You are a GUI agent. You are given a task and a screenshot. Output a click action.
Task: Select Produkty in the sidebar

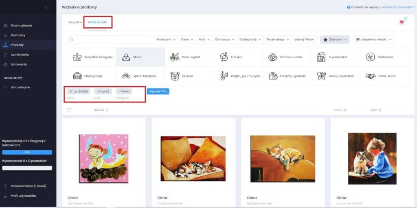tap(17, 45)
